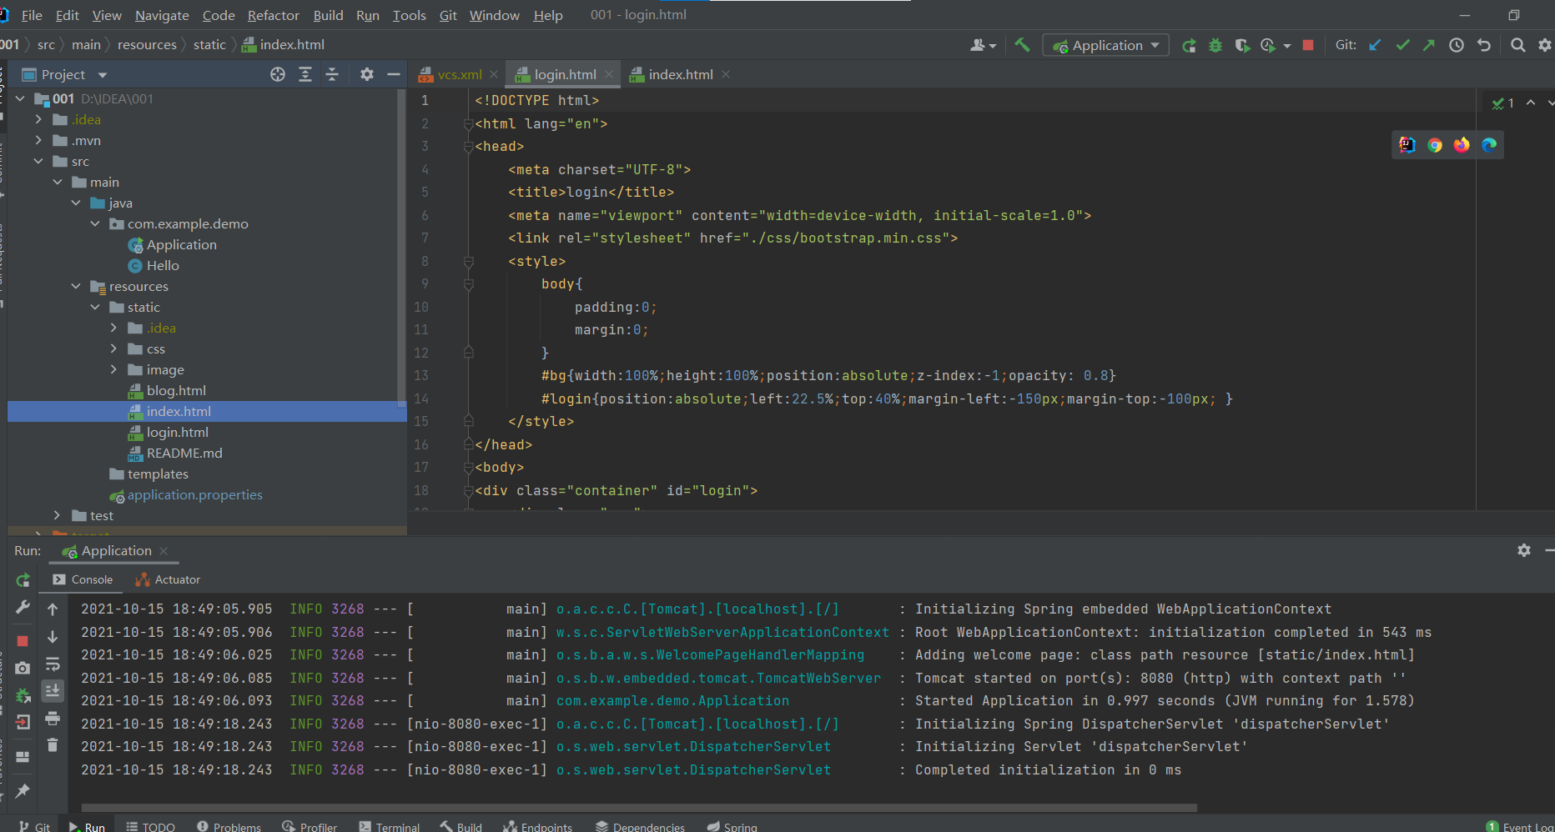Open the user account dropdown

(x=984, y=45)
